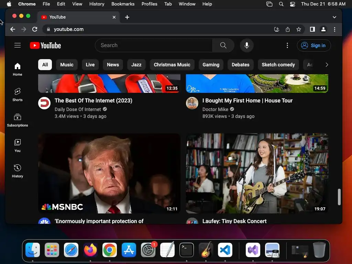Open Trash from the dock
The height and width of the screenshot is (264, 352).
(319, 250)
